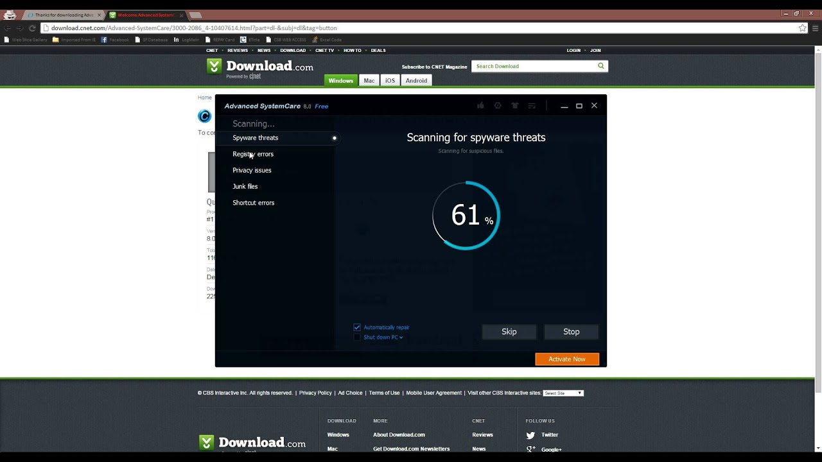Click Subscribe to CNET Magazine text
The image size is (822, 462).
pyautogui.click(x=434, y=67)
